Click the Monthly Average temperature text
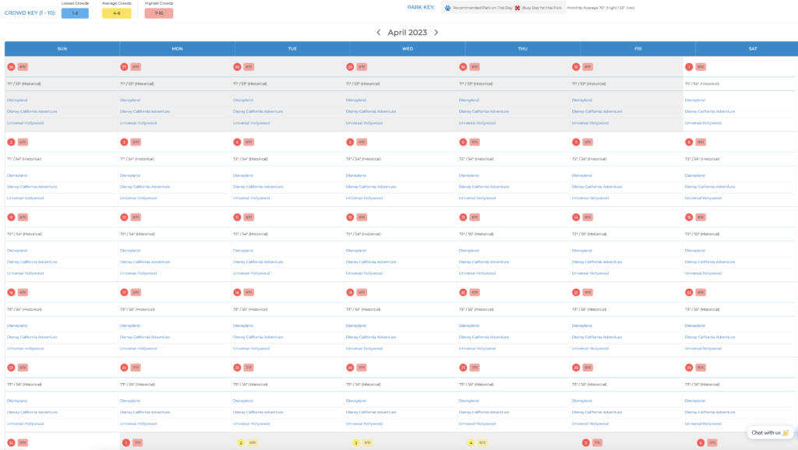Screen dimensions: 798x450 [x=601, y=8]
